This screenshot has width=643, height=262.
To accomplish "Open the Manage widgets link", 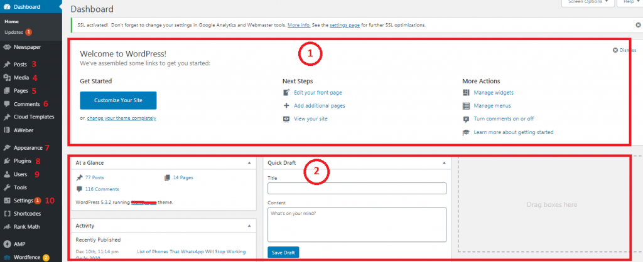I will pyautogui.click(x=494, y=93).
